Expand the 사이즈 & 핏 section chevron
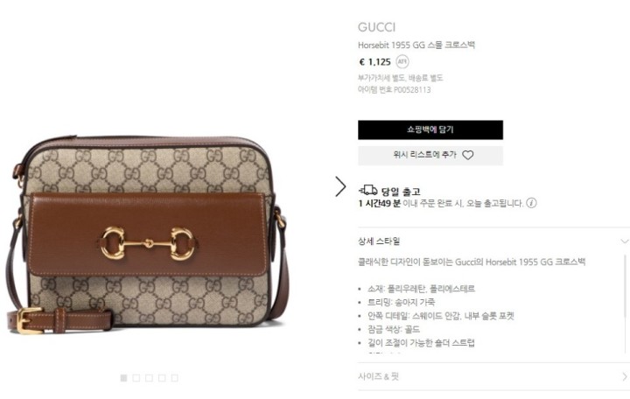Screen dimensions: 630x399 pos(625,376)
